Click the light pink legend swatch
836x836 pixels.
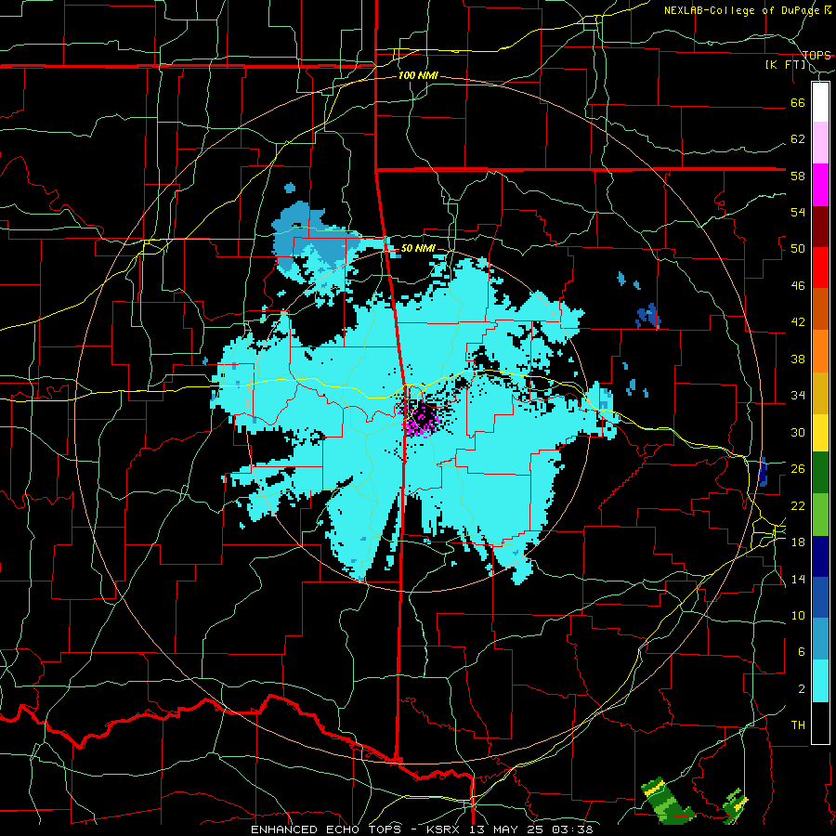click(x=820, y=143)
